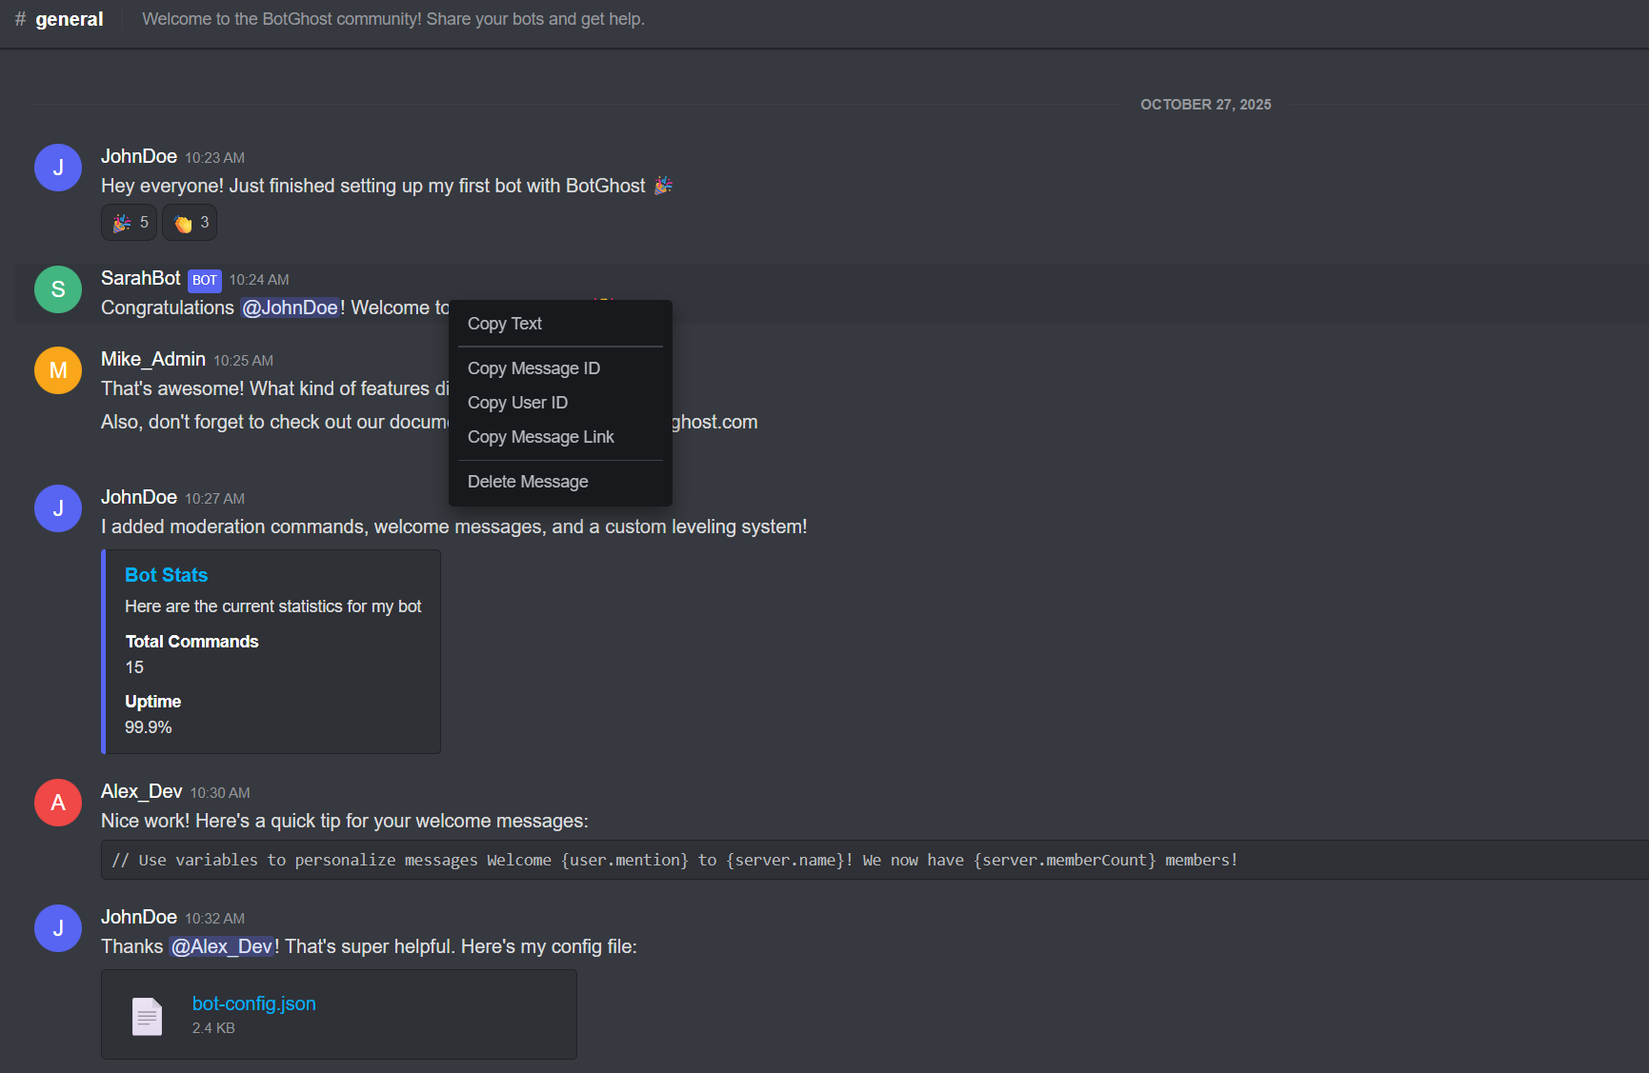Click the @Alex_Dev mention
The image size is (1649, 1073).
[x=222, y=946]
